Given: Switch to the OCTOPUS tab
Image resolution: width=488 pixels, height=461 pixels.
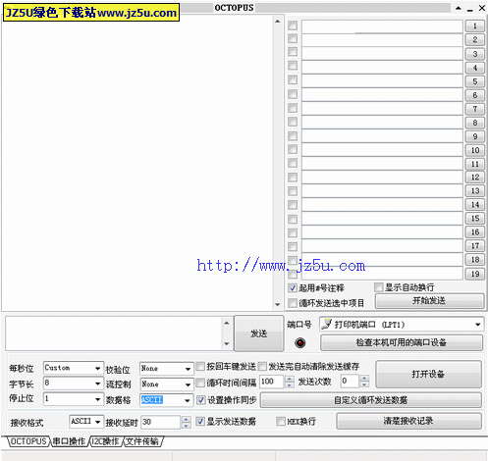Looking at the screenshot, I should coord(28,441).
